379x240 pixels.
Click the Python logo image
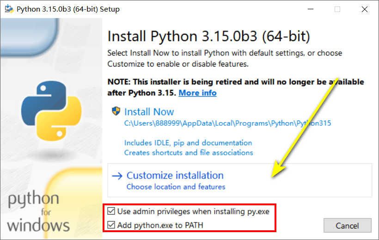point(51,111)
